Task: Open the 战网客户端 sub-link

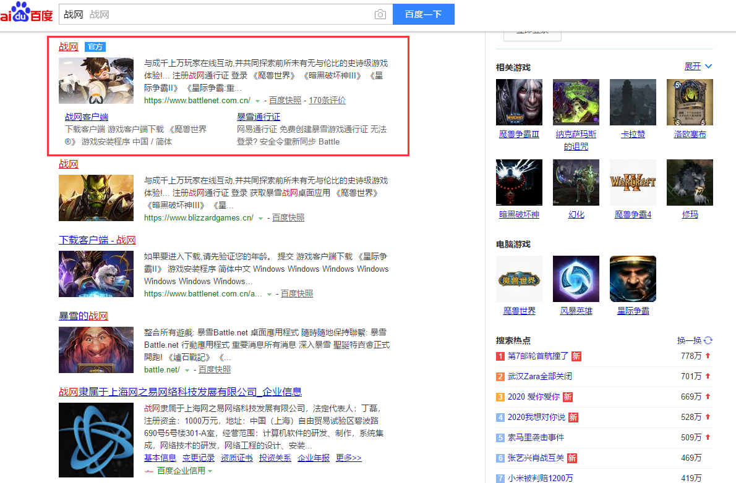Action: (87, 116)
